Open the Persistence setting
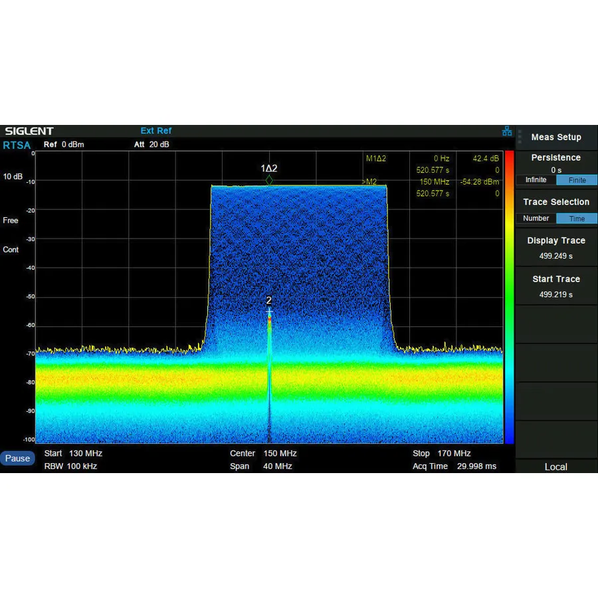 (x=556, y=157)
